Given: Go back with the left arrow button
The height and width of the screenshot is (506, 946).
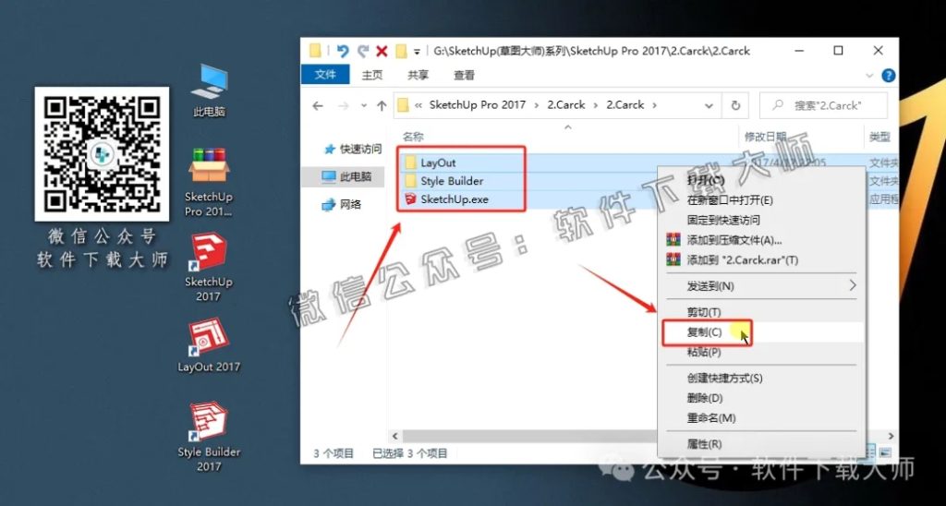Looking at the screenshot, I should (318, 105).
